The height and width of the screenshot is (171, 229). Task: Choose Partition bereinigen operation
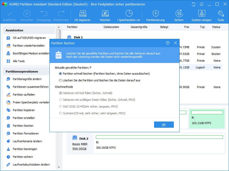coord(22,149)
